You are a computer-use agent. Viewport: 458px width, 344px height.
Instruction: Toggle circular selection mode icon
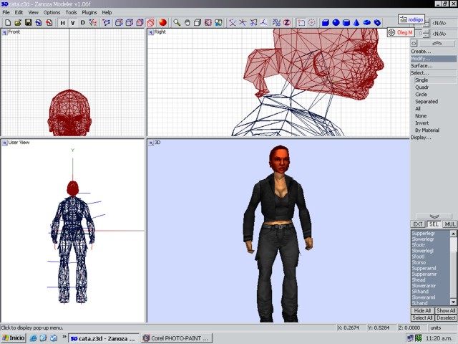(312, 22)
